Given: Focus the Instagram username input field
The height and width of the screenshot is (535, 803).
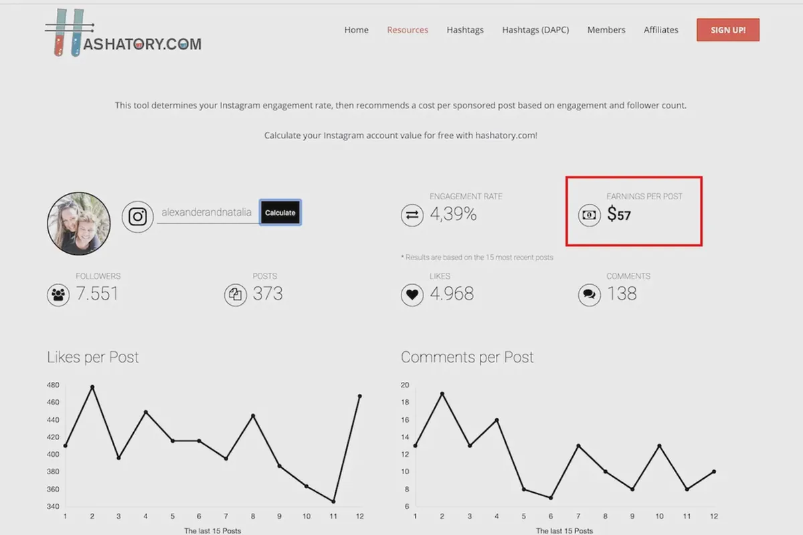Looking at the screenshot, I should [208, 213].
